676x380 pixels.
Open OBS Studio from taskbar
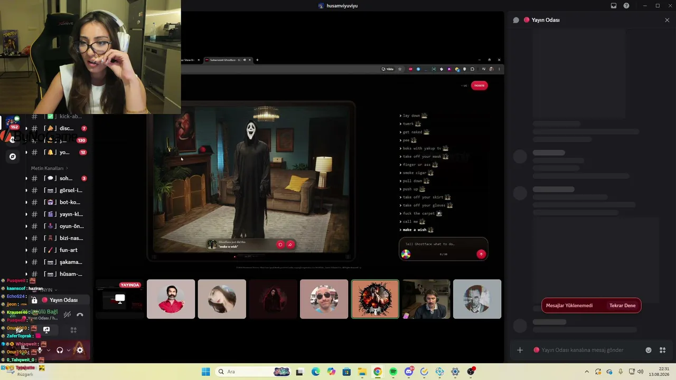[x=471, y=372]
